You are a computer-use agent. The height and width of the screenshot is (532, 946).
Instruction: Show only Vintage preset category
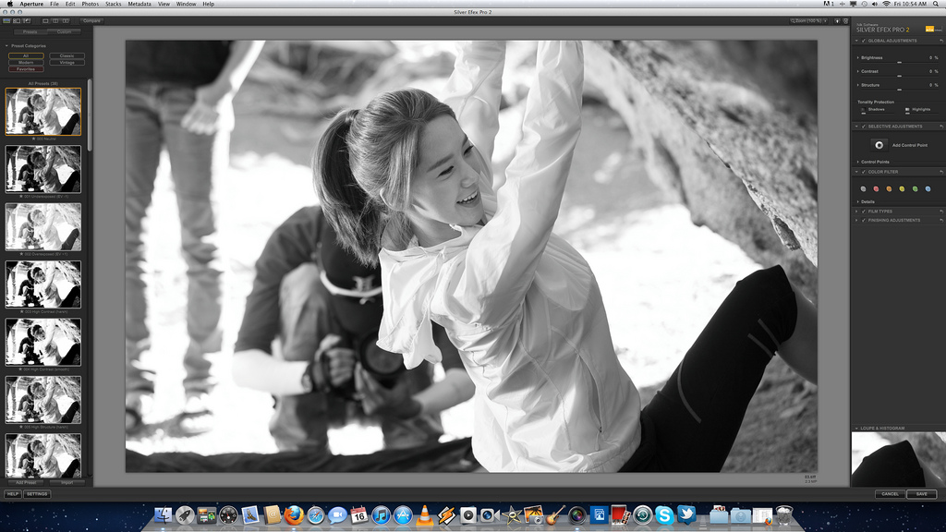tap(67, 62)
